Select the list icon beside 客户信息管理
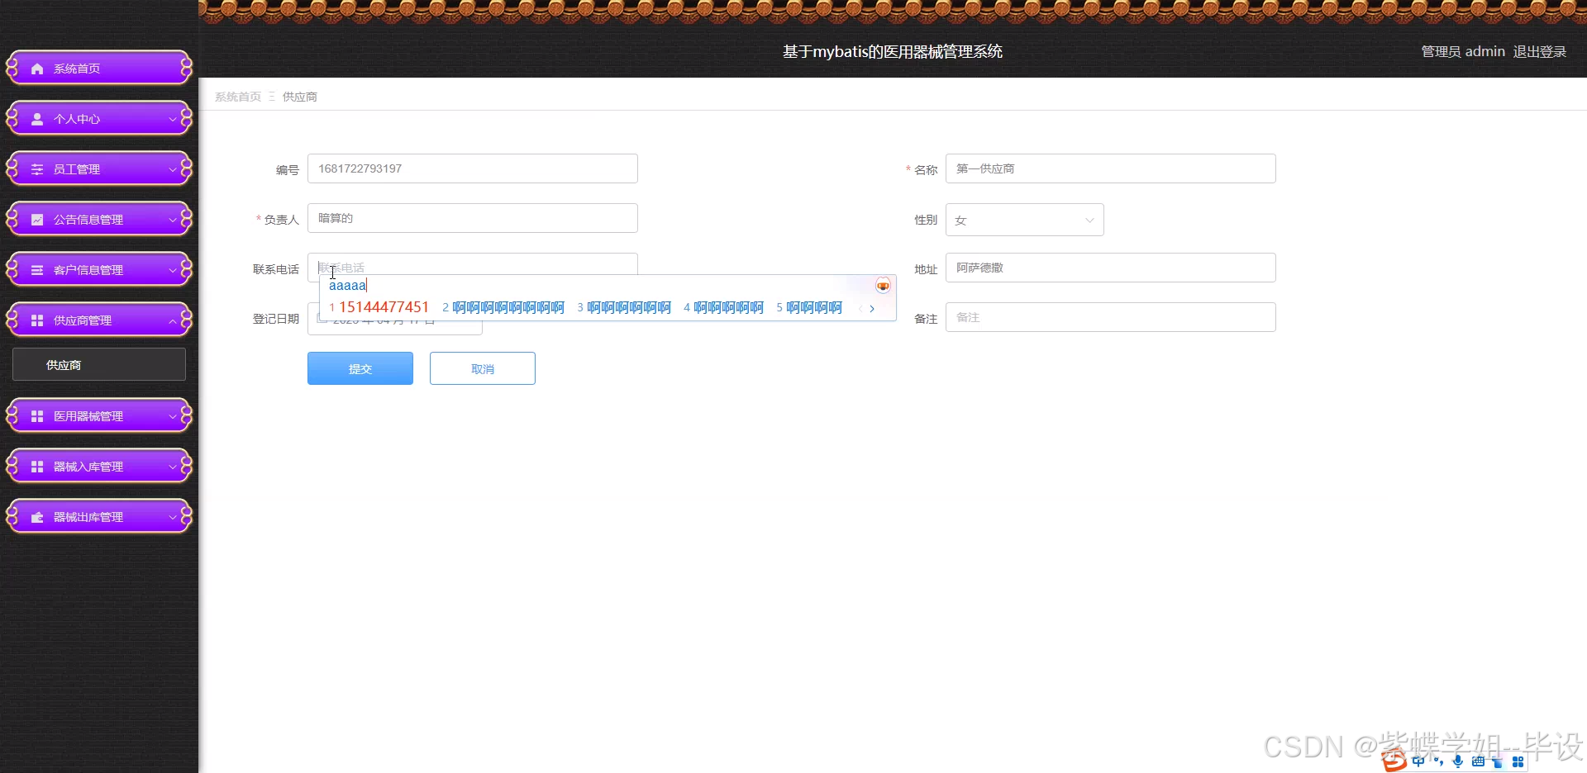Image resolution: width=1587 pixels, height=773 pixels. point(37,270)
